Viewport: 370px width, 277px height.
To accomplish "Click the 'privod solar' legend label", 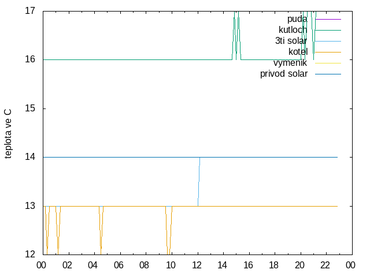I will tap(284, 74).
